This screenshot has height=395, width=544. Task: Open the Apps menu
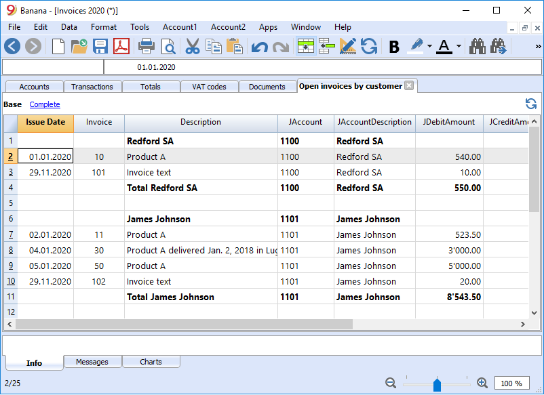[268, 27]
